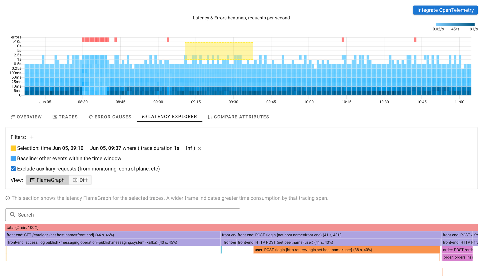Click the blue Baseline color swatch
The height and width of the screenshot is (280, 483).
pos(13,158)
